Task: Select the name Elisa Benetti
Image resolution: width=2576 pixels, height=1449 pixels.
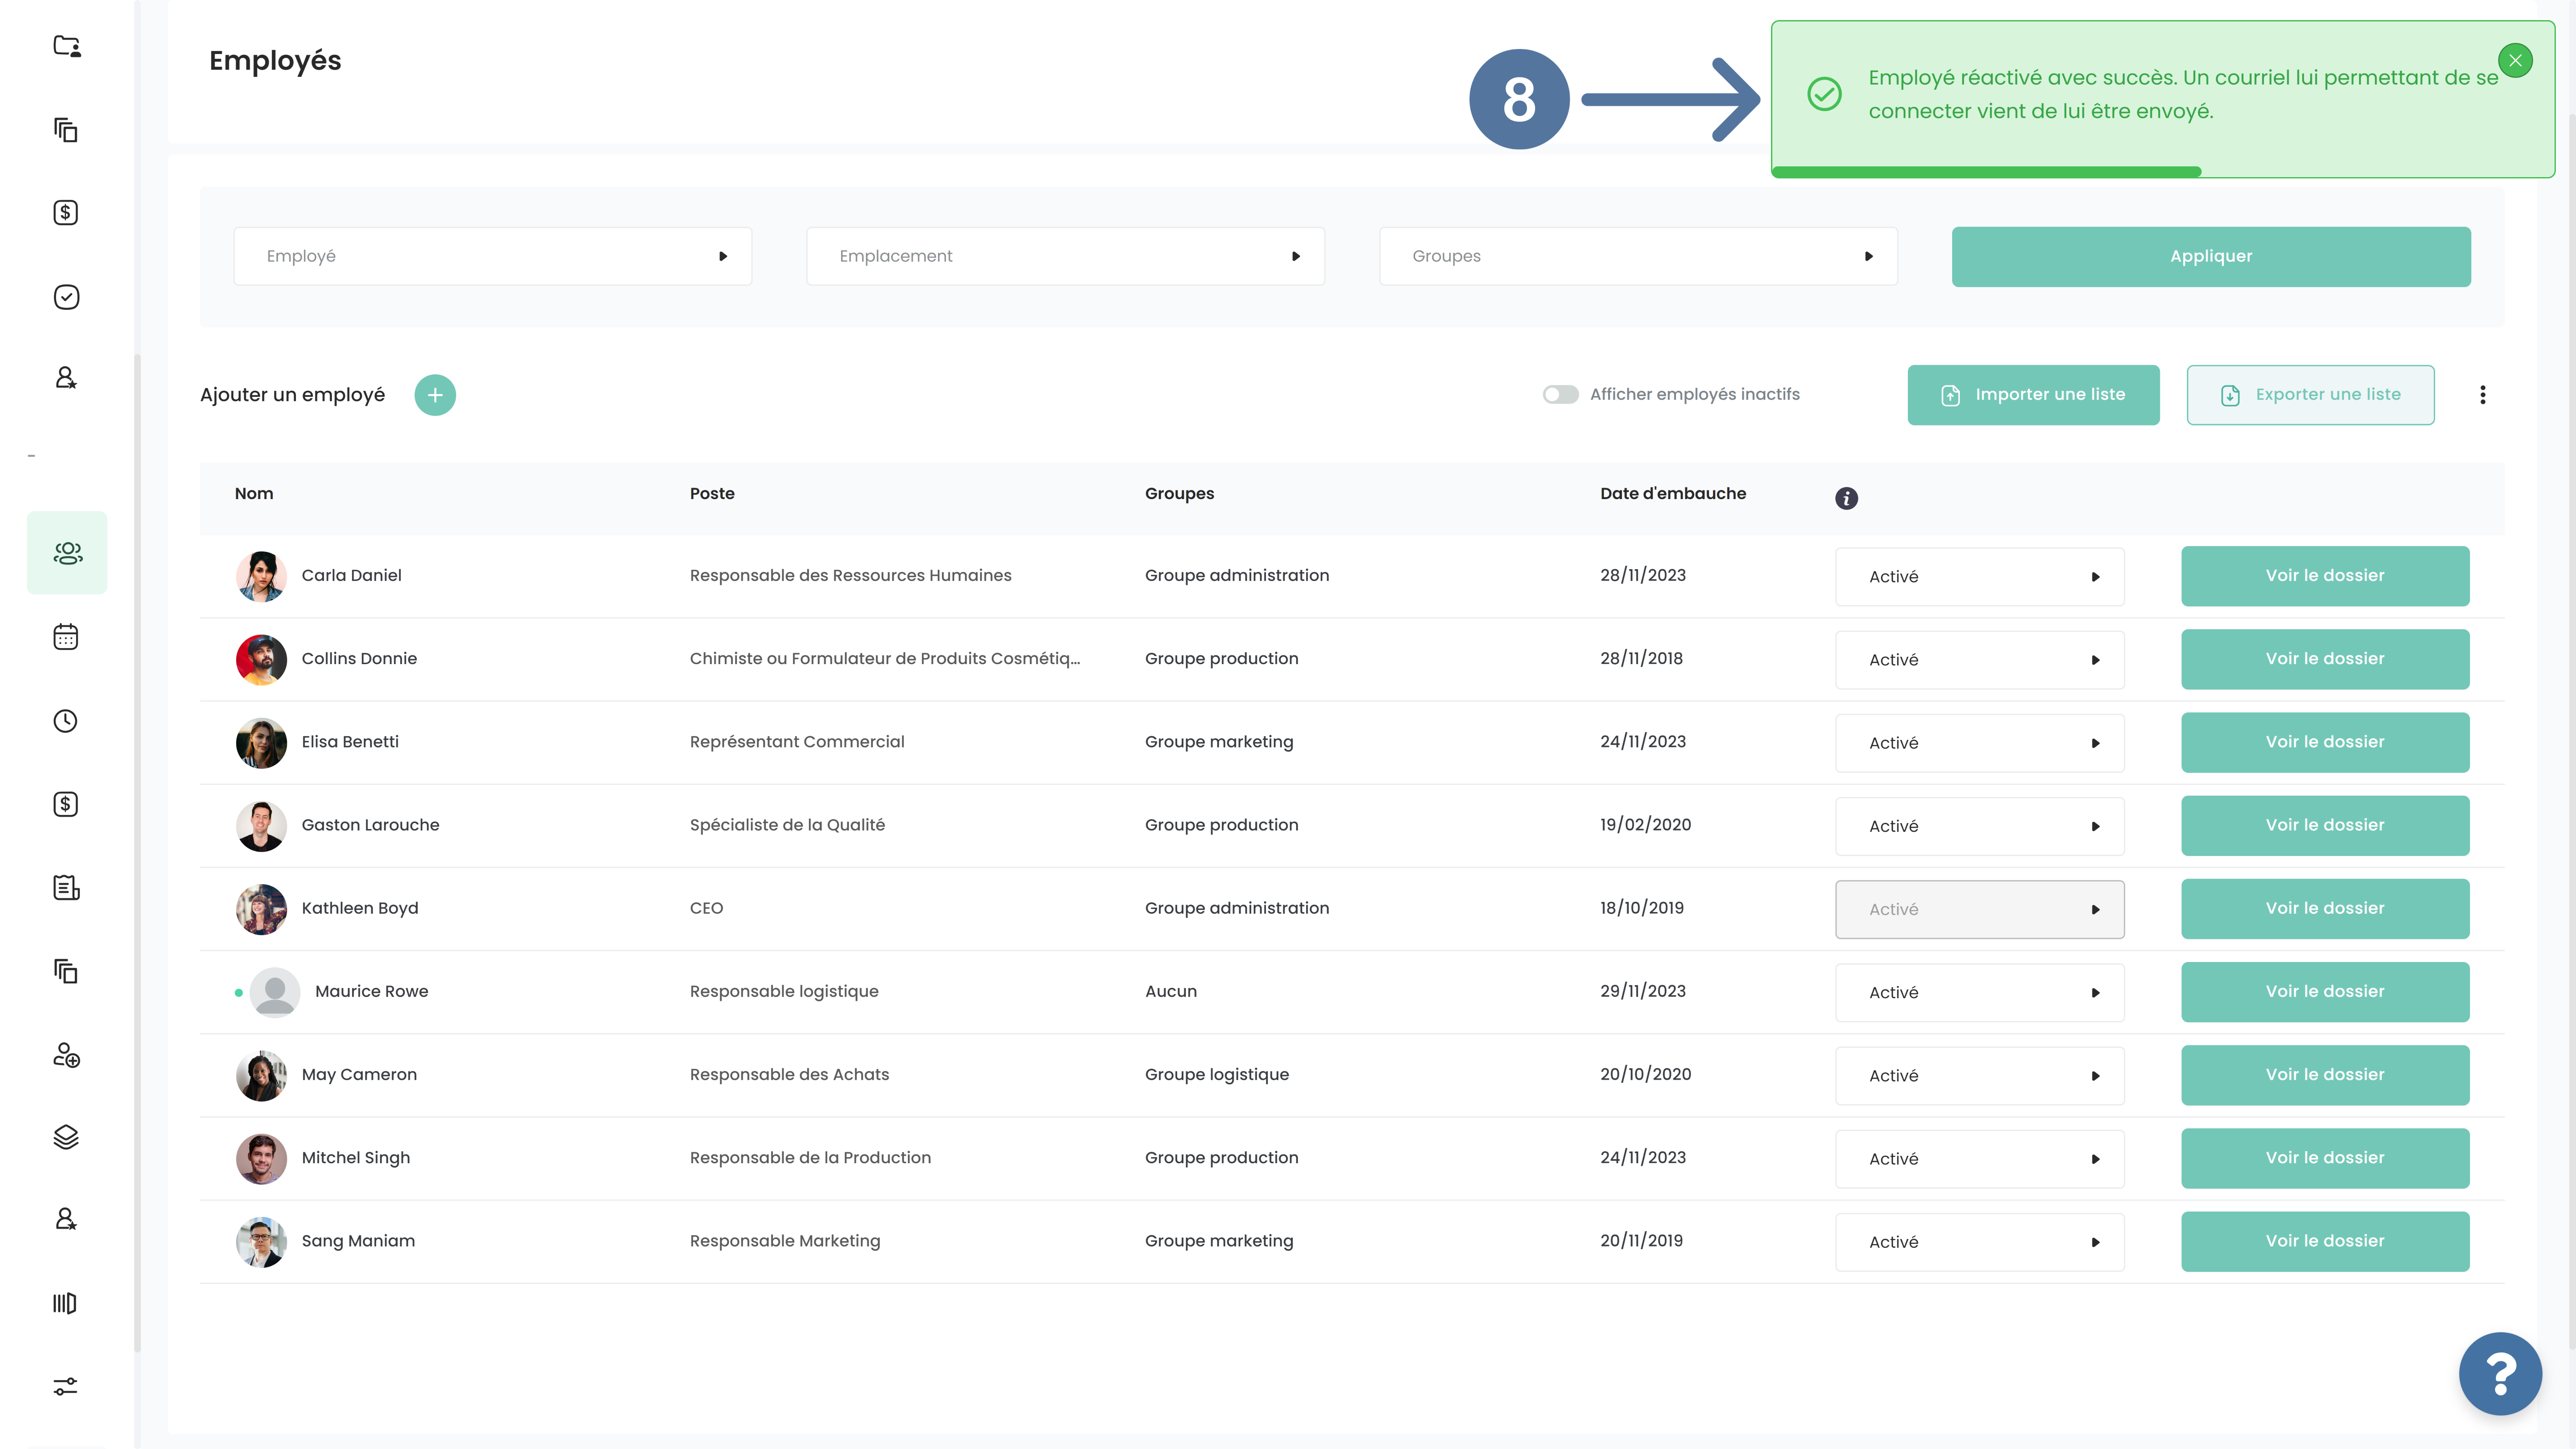Action: coord(350,742)
